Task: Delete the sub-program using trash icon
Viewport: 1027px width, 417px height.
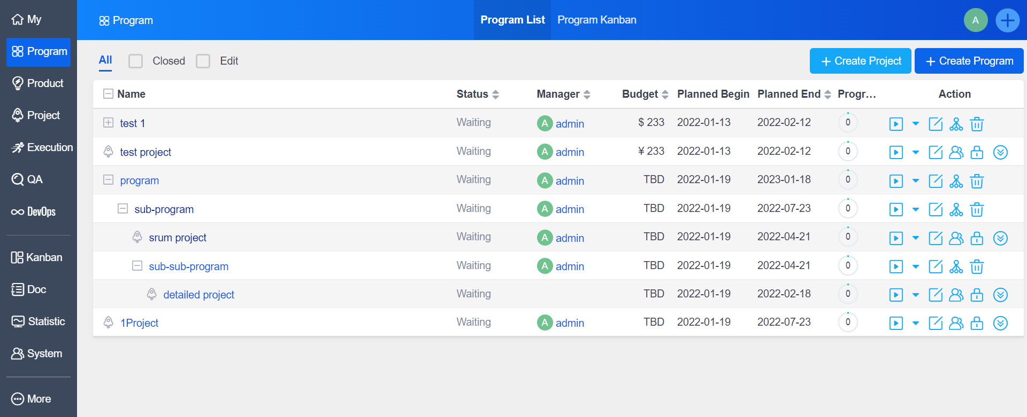Action: point(977,209)
